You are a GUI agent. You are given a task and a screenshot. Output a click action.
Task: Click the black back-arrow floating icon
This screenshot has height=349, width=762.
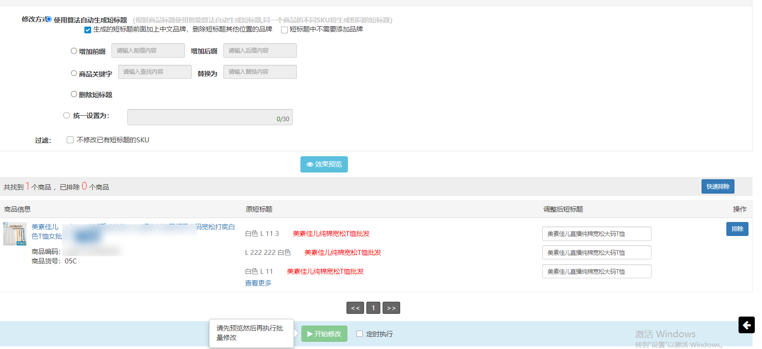746,325
